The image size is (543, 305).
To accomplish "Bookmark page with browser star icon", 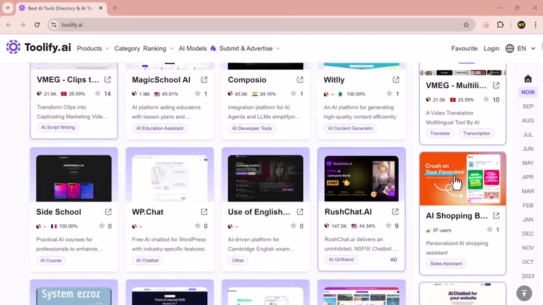I will (466, 25).
